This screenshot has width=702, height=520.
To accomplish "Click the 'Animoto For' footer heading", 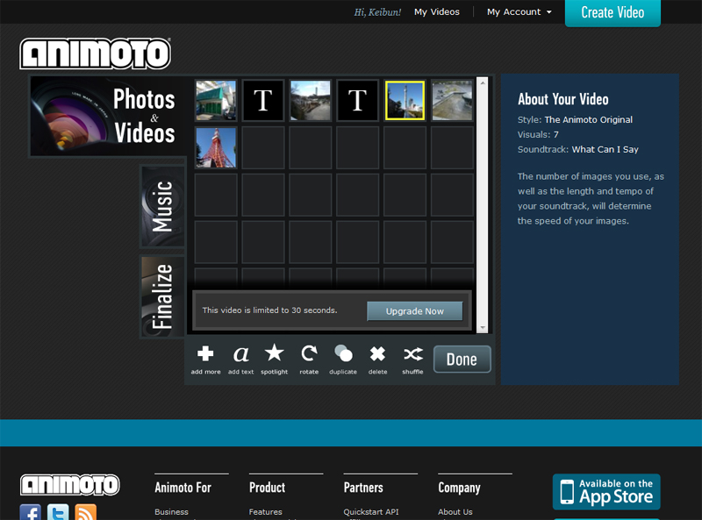I will (183, 488).
